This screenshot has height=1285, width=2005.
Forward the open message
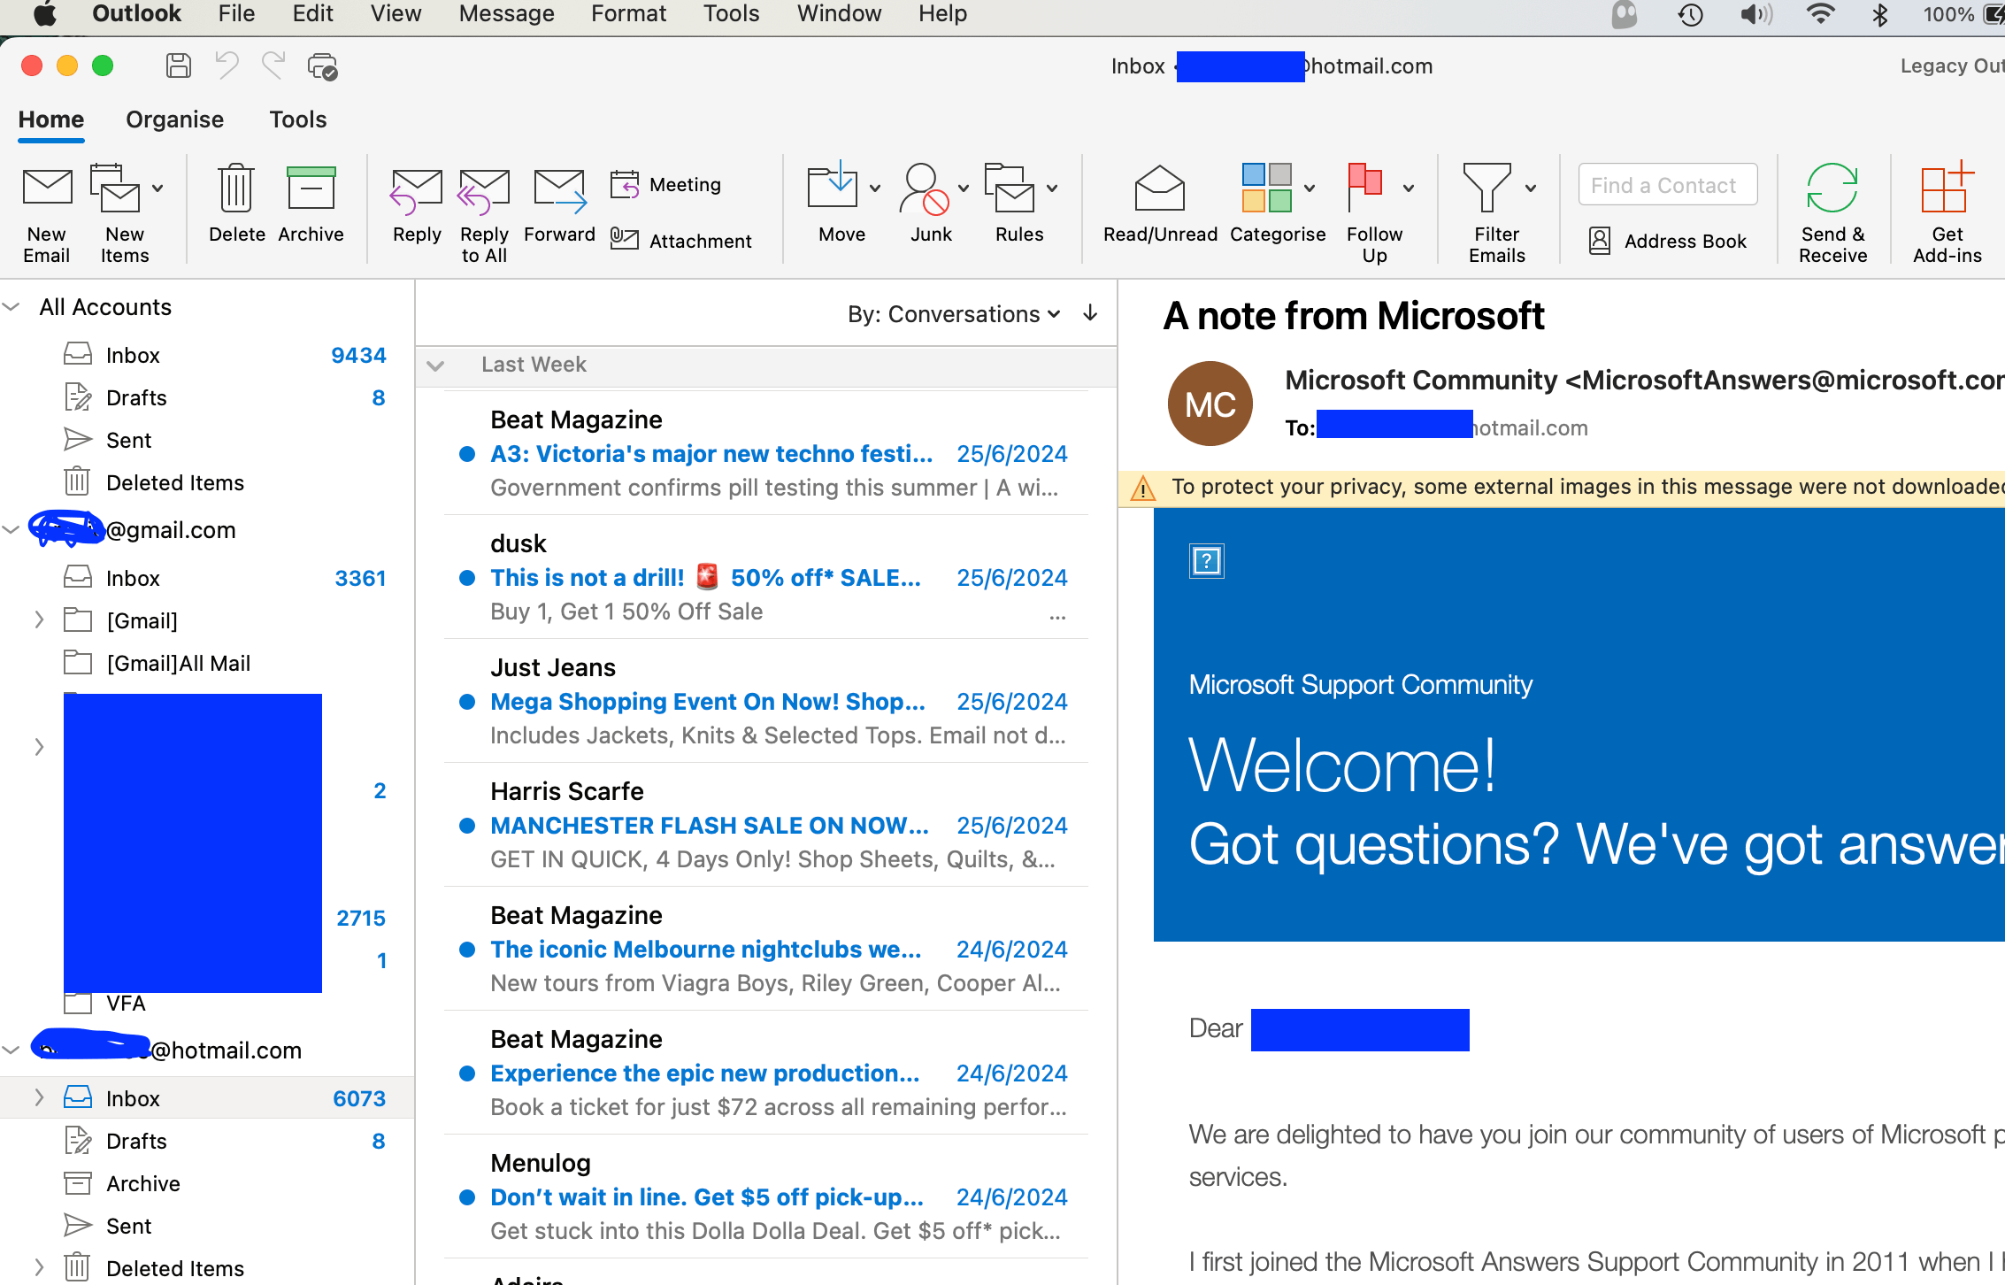[559, 189]
